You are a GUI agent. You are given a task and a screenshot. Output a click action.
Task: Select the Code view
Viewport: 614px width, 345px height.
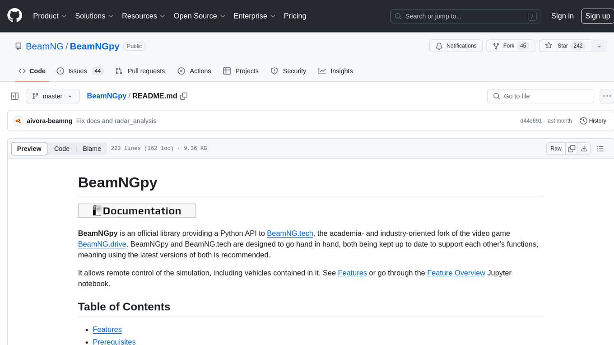(62, 149)
